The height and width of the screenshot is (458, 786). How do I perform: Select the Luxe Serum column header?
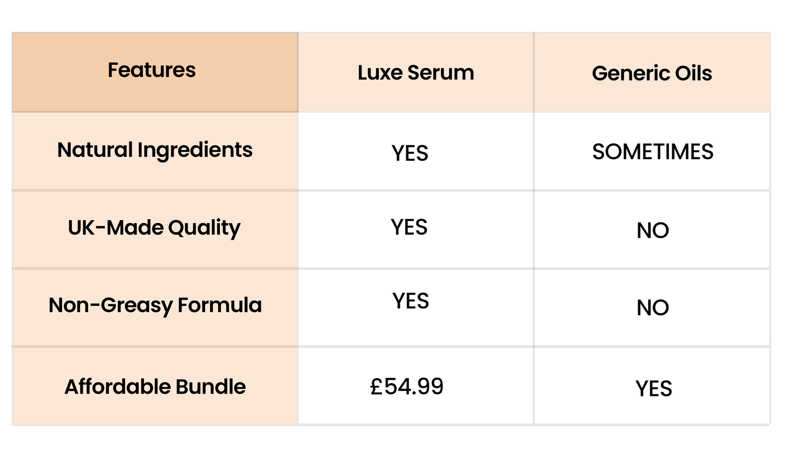(x=416, y=72)
